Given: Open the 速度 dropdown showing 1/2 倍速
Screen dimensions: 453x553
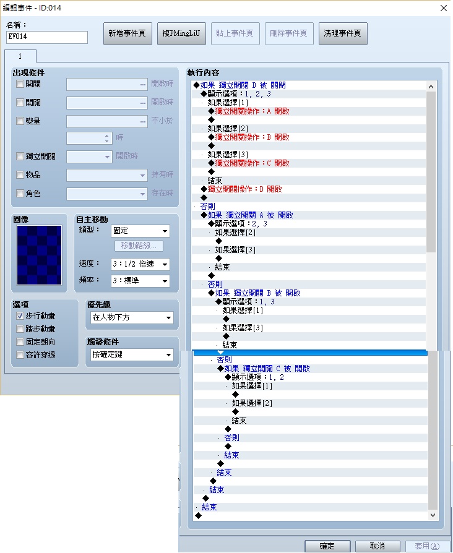Looking at the screenshot, I should pos(140,264).
